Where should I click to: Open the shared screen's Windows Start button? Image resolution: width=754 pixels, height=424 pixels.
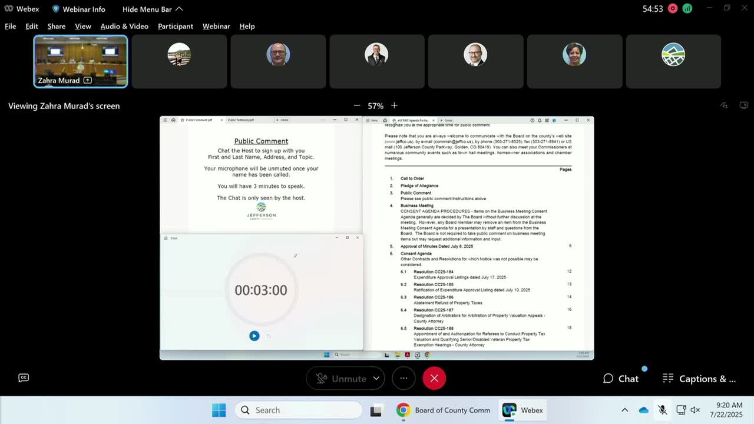click(327, 355)
